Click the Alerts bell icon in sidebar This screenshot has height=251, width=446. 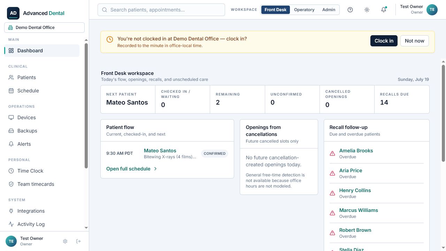(11, 144)
